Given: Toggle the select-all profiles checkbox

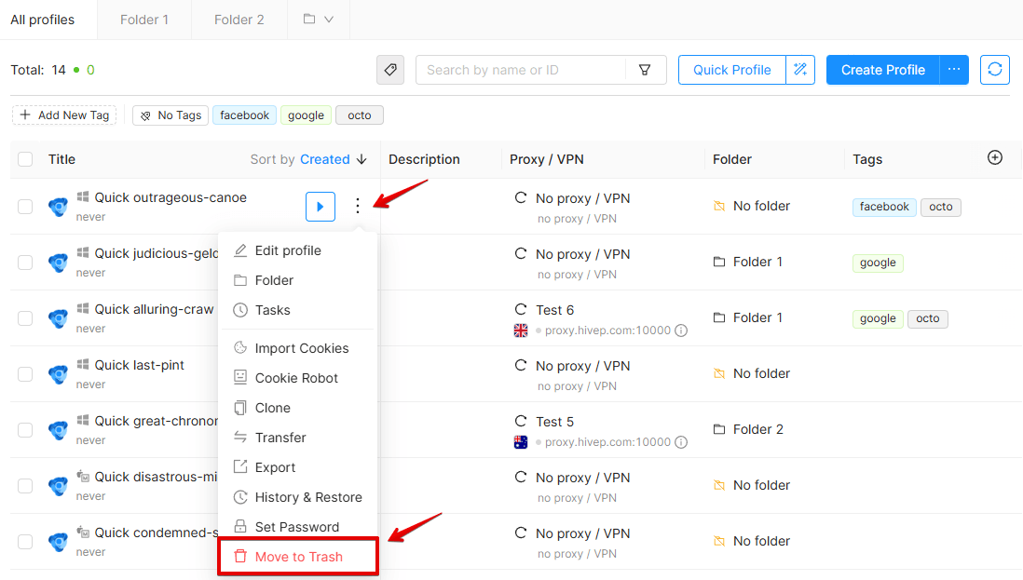Looking at the screenshot, I should pos(25,160).
